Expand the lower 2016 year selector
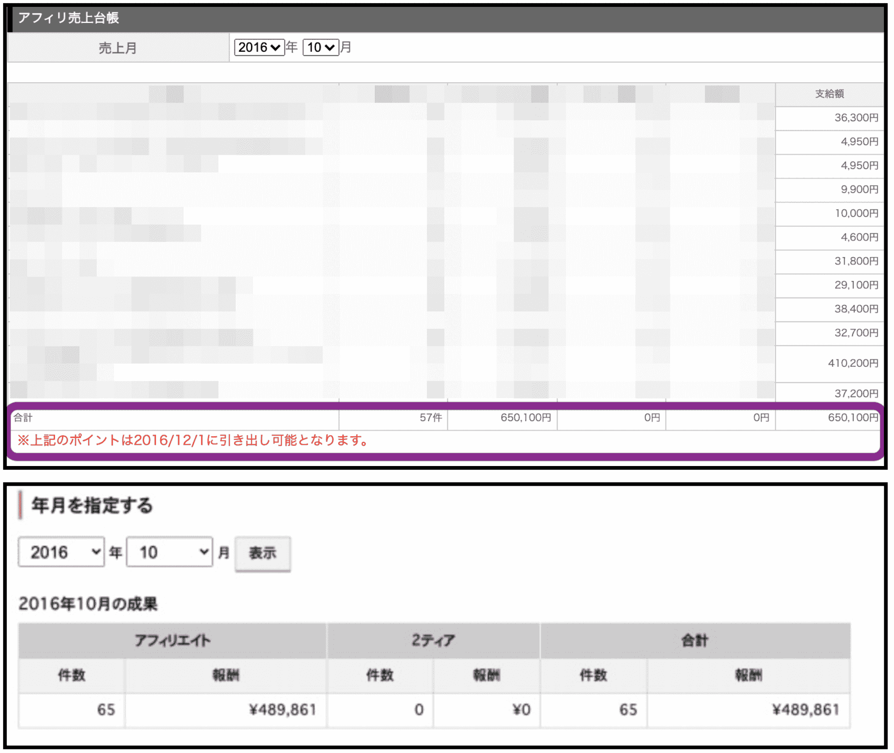 click(x=61, y=551)
